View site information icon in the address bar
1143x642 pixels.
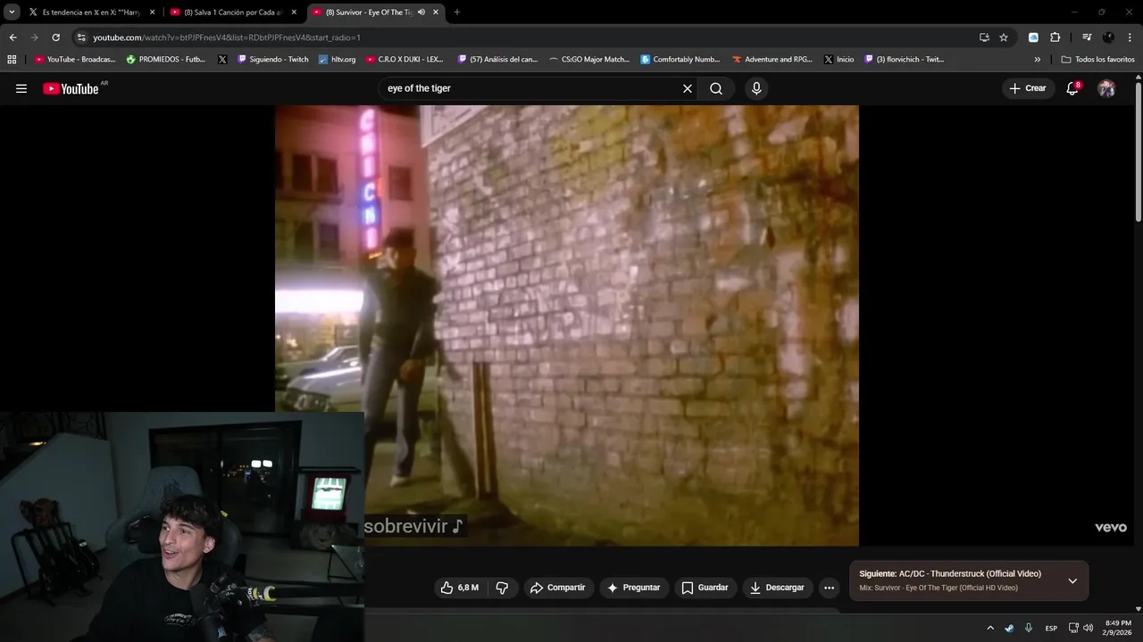[x=81, y=37]
